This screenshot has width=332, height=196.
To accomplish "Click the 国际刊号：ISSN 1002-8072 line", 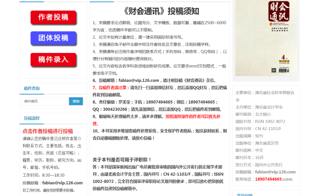I will click(260, 122).
